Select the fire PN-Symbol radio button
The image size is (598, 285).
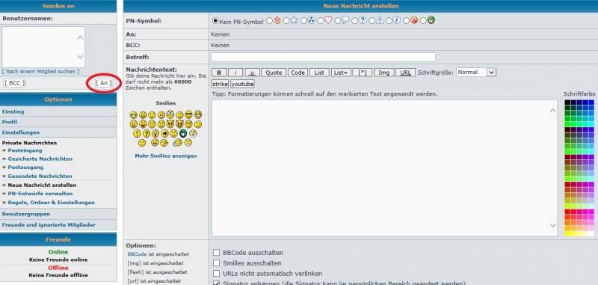(x=269, y=21)
